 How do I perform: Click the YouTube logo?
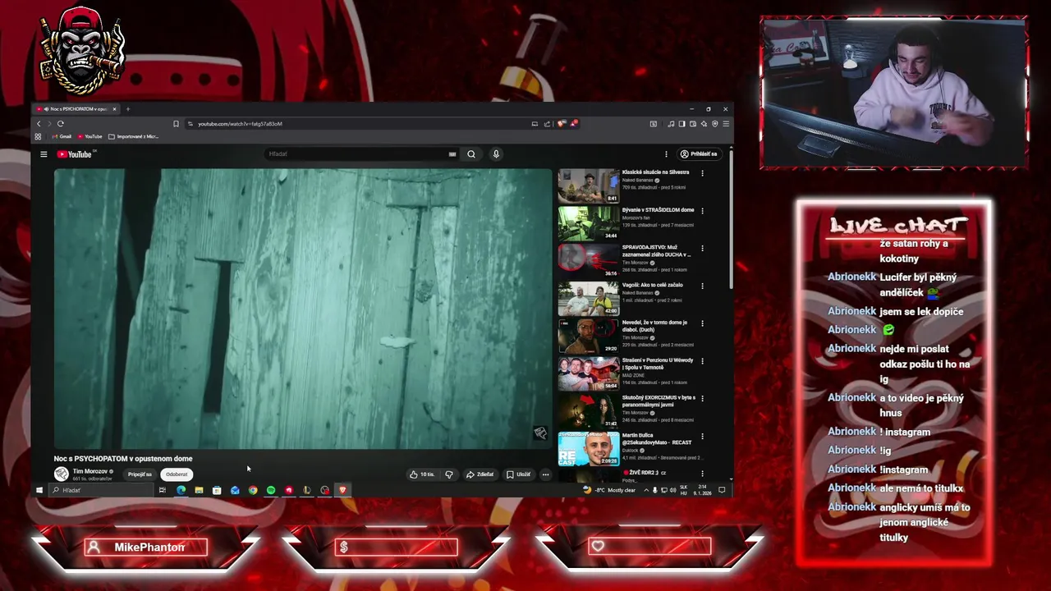(75, 154)
